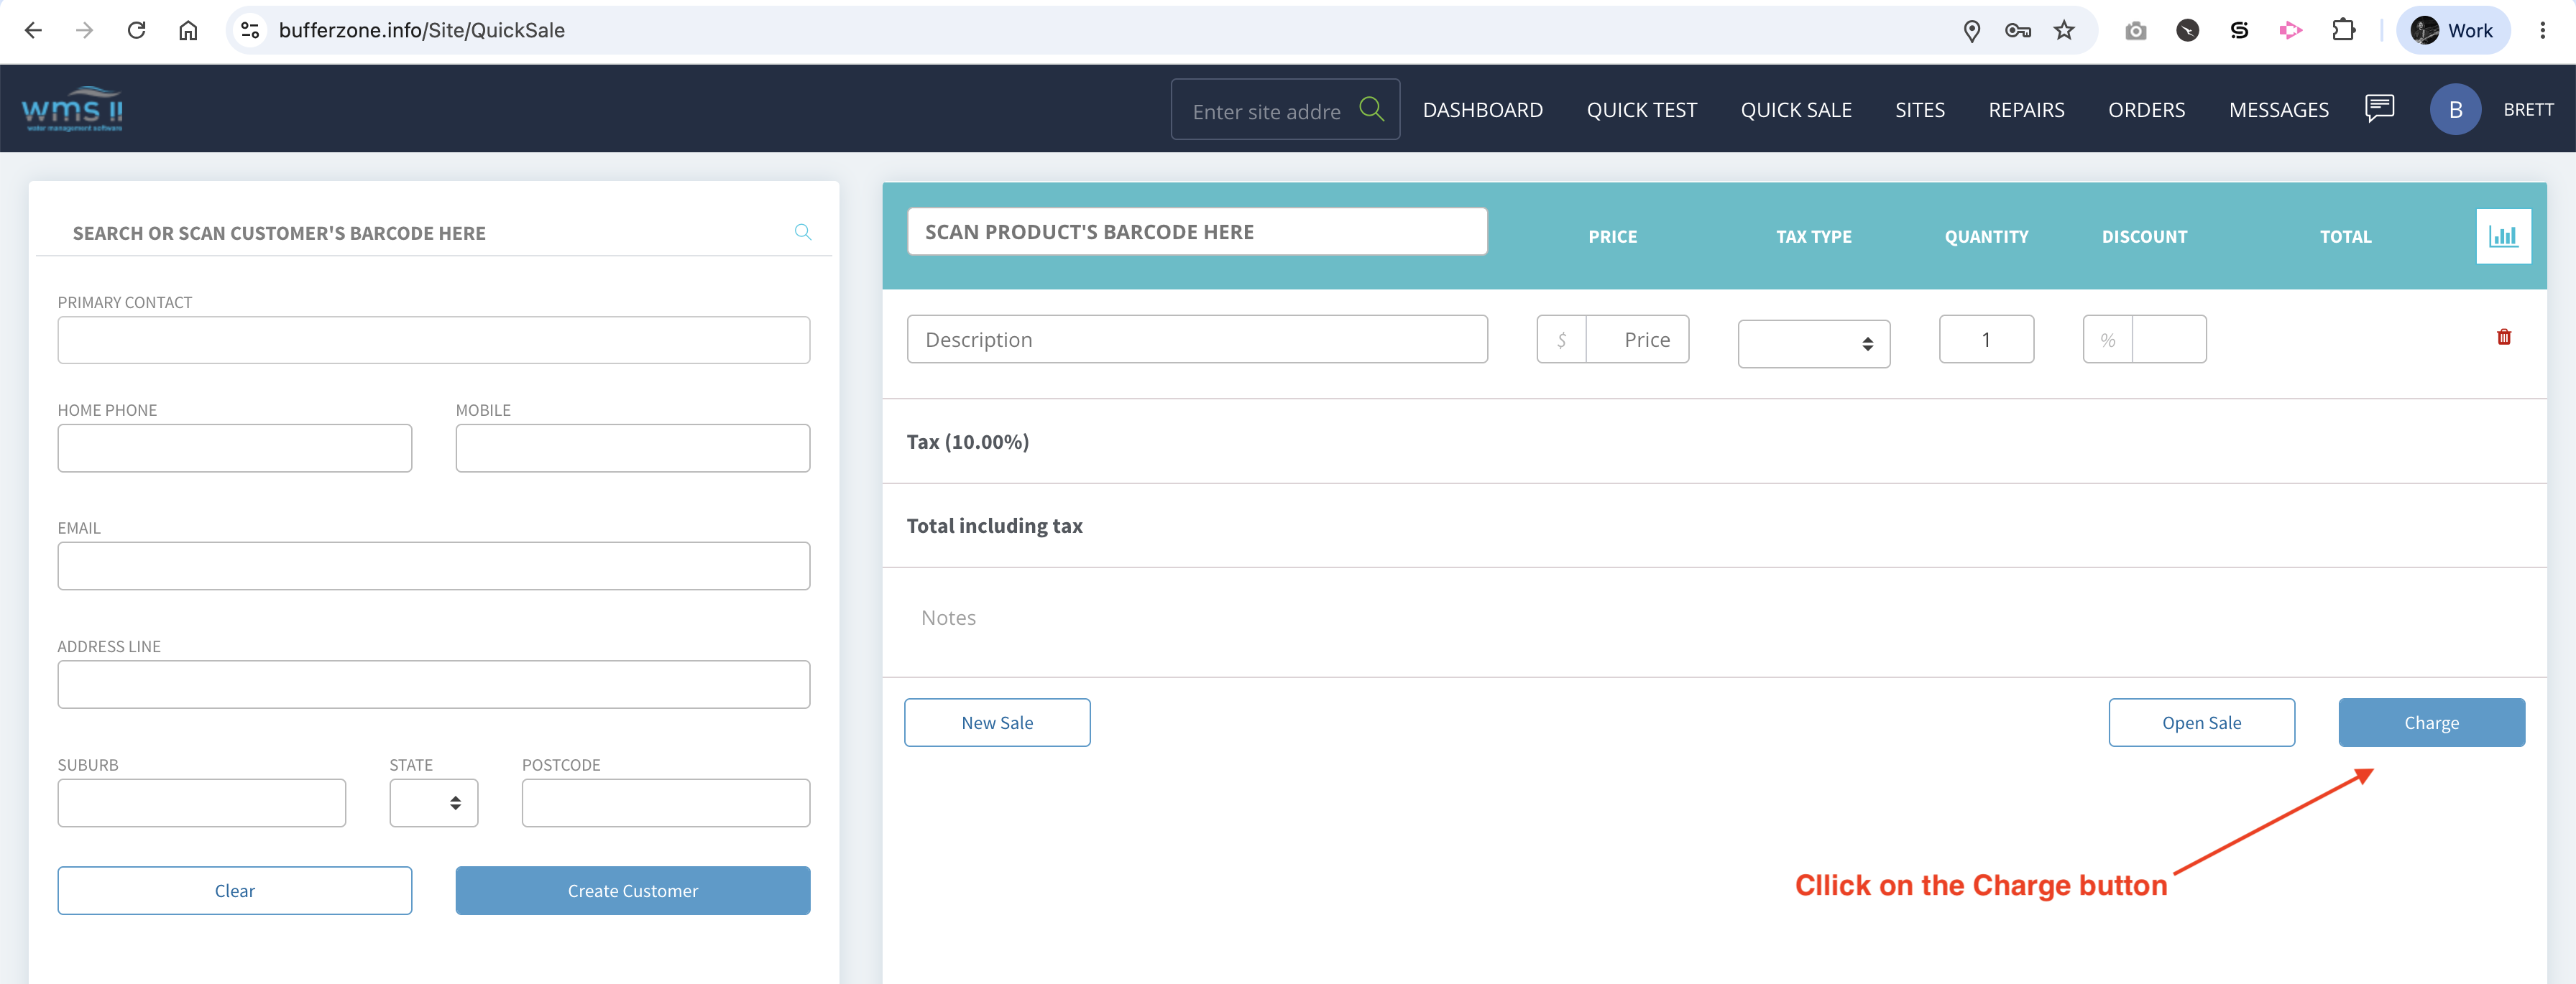Click the browser bookmark star icon
This screenshot has width=2576, height=984.
point(2064,30)
